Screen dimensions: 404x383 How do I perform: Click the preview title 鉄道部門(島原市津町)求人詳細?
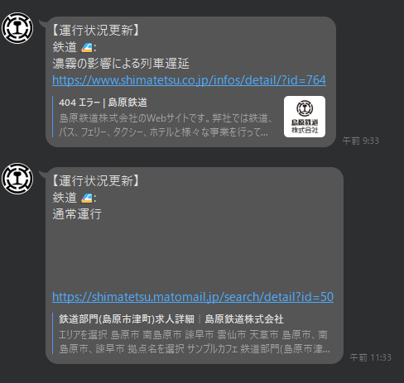tap(127, 319)
